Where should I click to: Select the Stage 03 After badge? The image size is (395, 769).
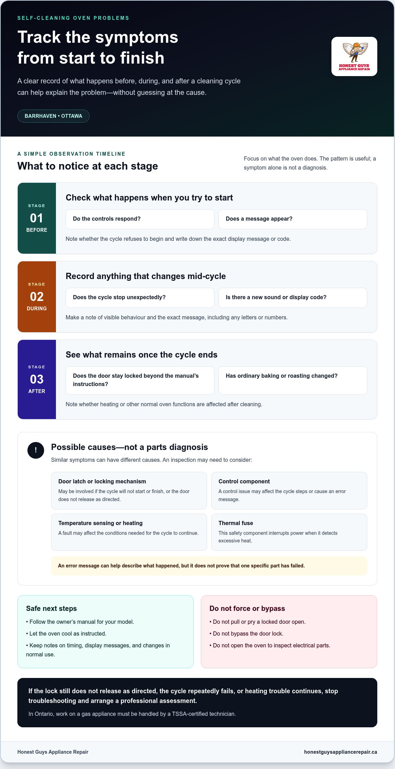click(37, 379)
